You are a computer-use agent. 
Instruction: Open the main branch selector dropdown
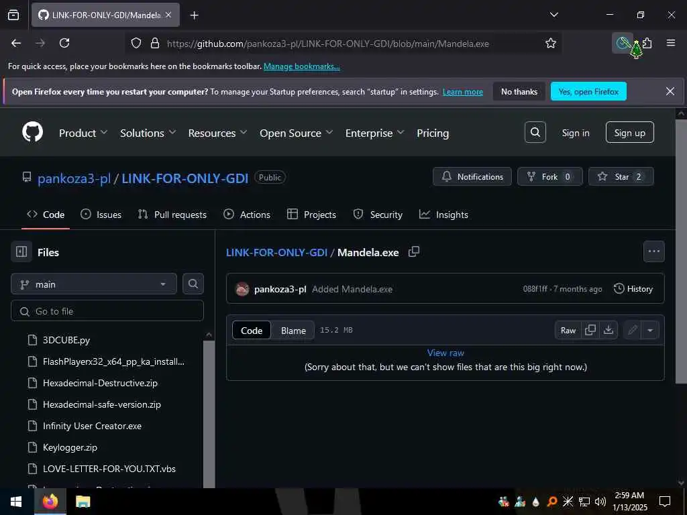click(x=94, y=284)
